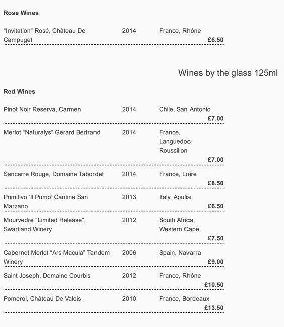Viewport: 284px width, 327px height.
Task: Click the 2006 vintage year
Action: (129, 253)
